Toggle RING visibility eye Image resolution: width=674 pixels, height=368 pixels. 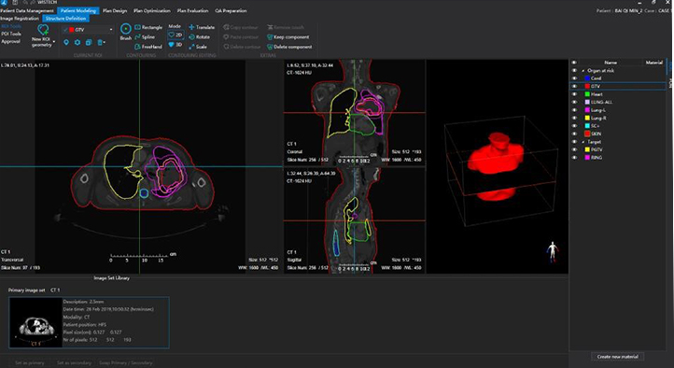pos(574,157)
